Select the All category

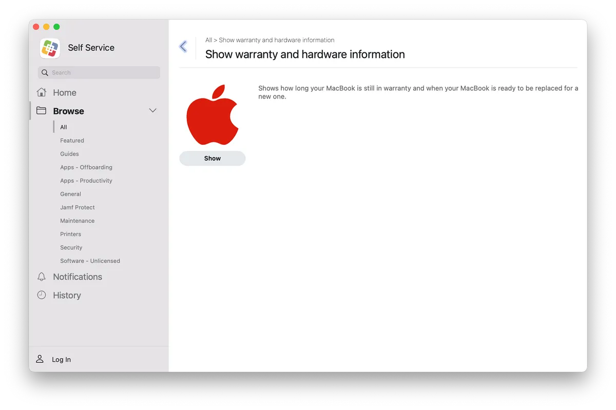64,127
